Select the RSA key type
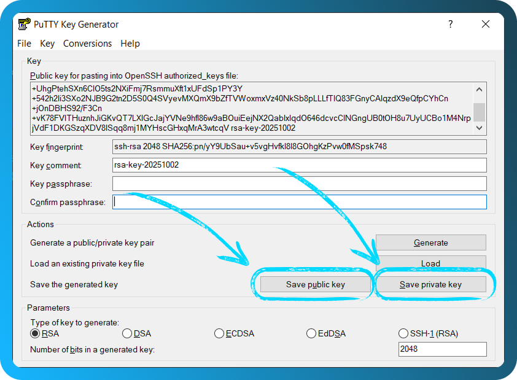Viewport: 517px width, 380px height. (35, 333)
